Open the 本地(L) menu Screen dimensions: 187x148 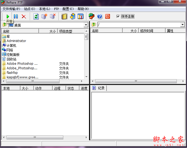(45, 9)
